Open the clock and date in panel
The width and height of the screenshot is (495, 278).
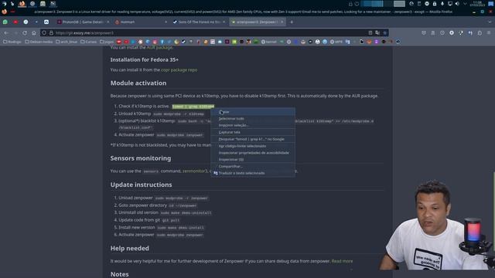477,4
